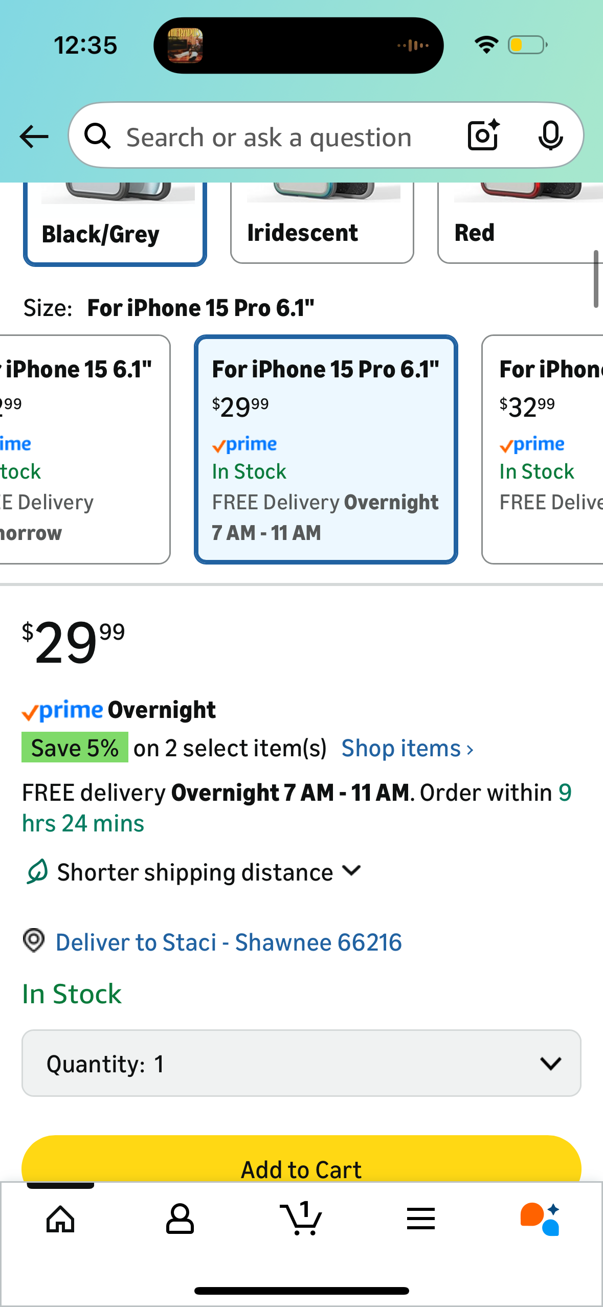Open the Quantity dropdown

pos(301,1063)
